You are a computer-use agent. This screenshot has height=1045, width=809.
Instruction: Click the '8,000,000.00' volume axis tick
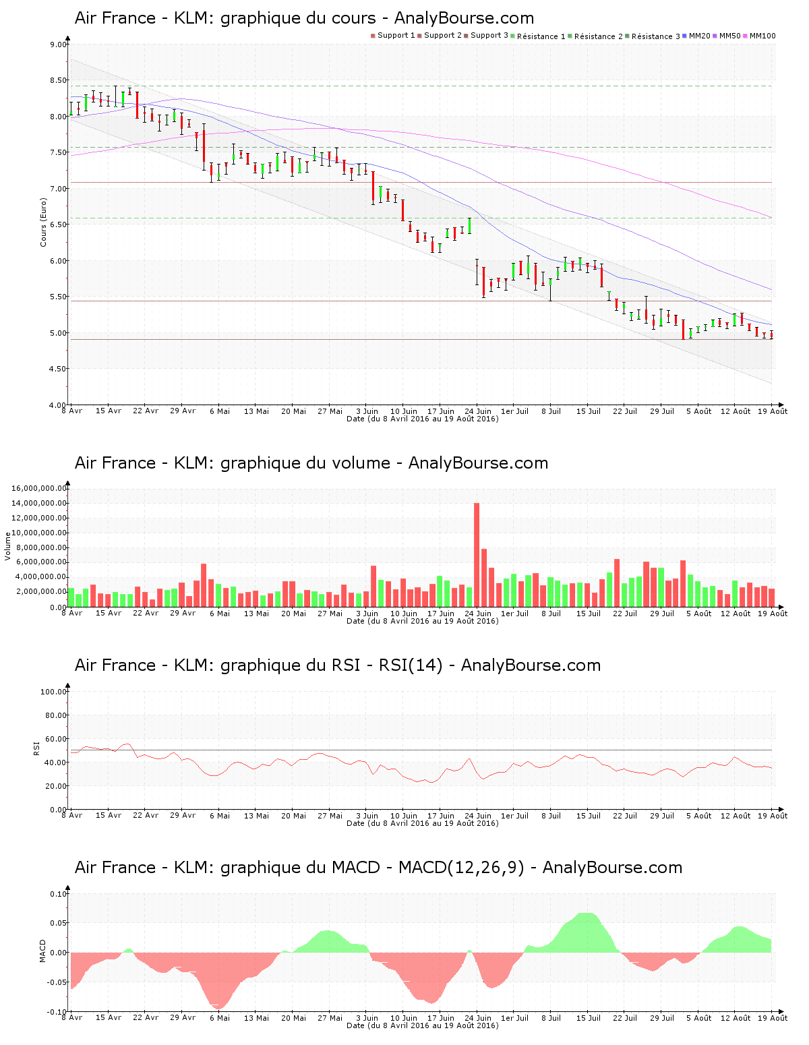coord(42,547)
